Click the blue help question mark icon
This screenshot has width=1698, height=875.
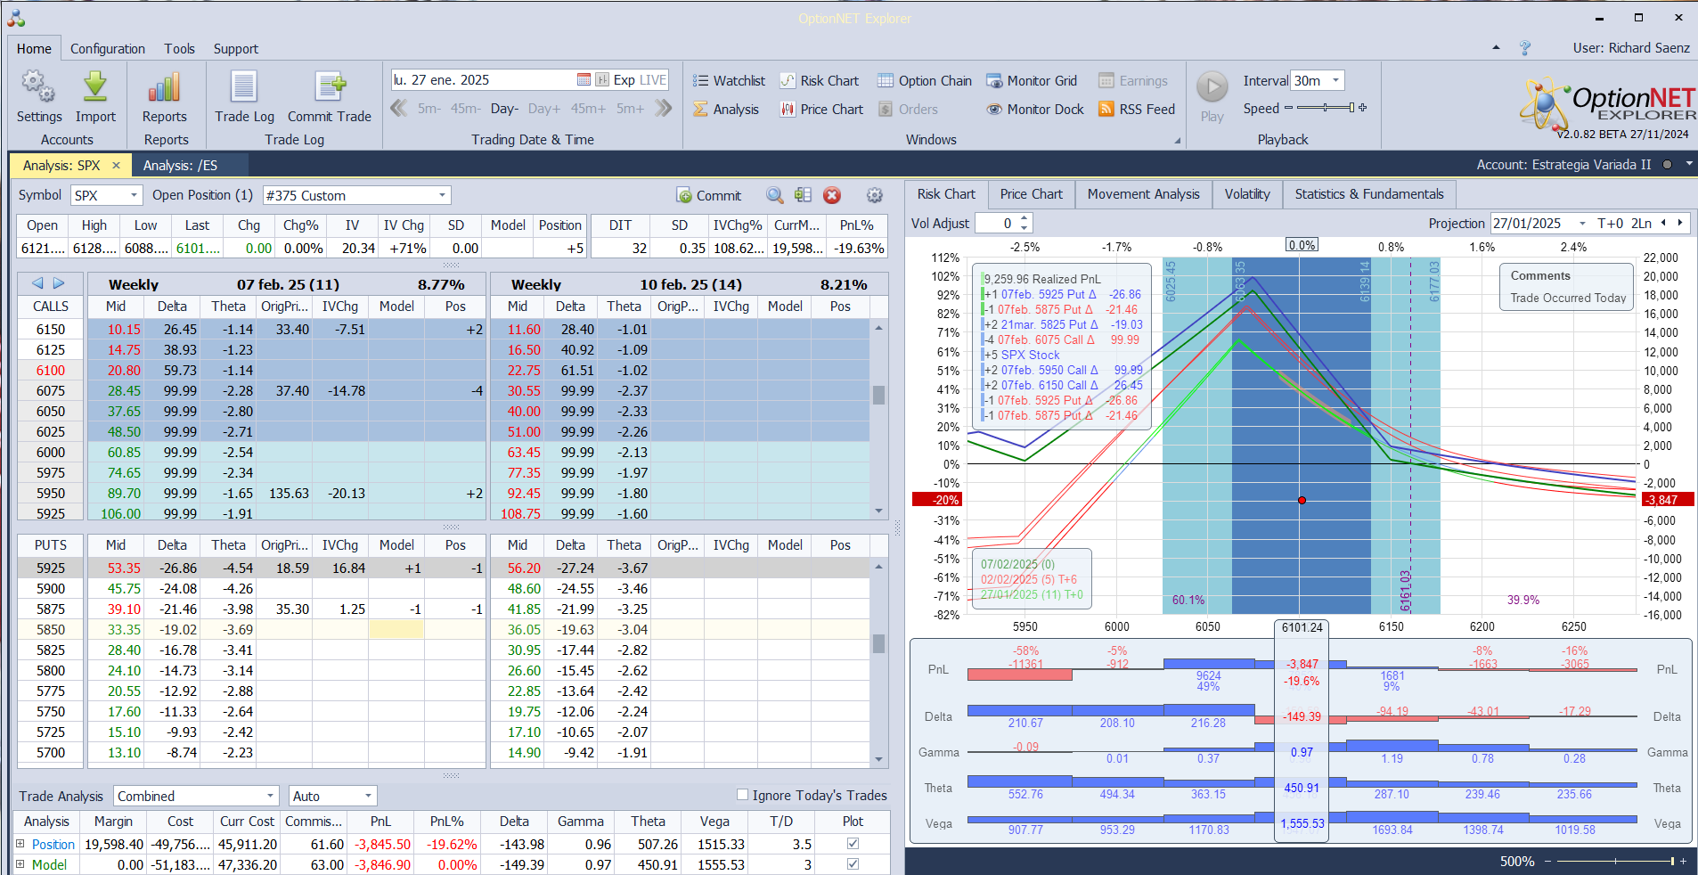(1525, 48)
